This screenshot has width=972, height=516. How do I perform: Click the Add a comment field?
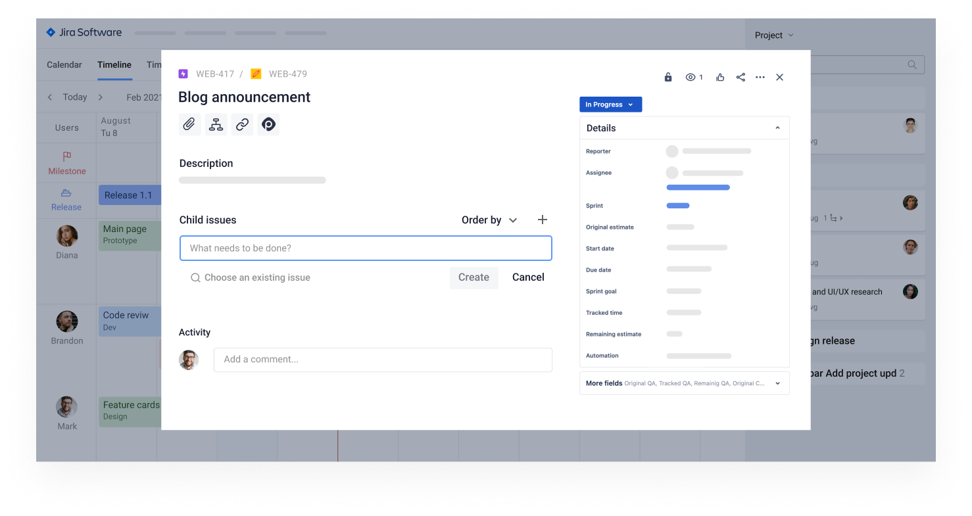point(383,360)
